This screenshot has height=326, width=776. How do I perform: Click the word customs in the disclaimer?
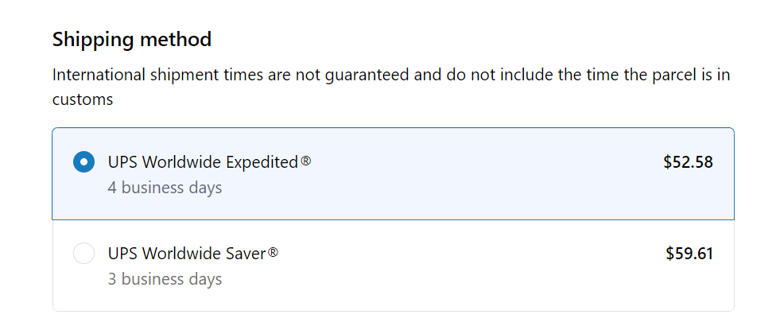pos(82,99)
